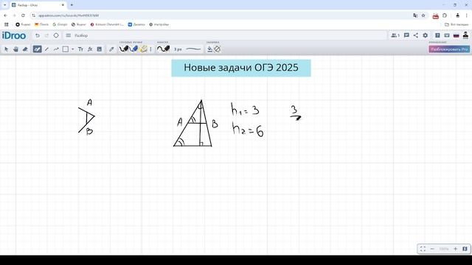Reload the current page

pyautogui.click(x=23, y=15)
